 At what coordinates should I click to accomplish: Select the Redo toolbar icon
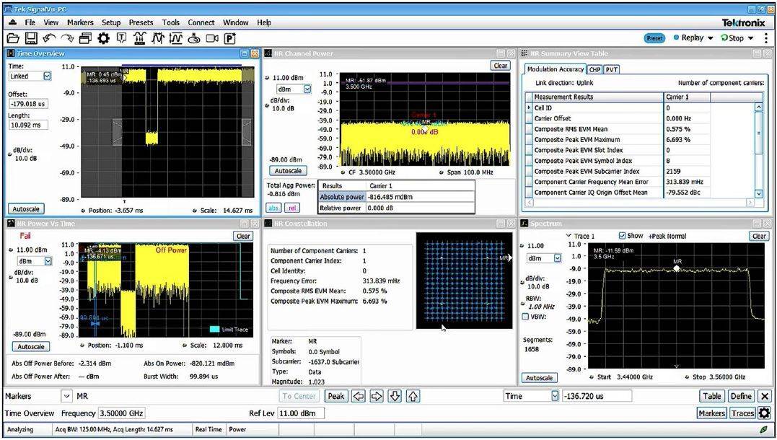tap(69, 38)
